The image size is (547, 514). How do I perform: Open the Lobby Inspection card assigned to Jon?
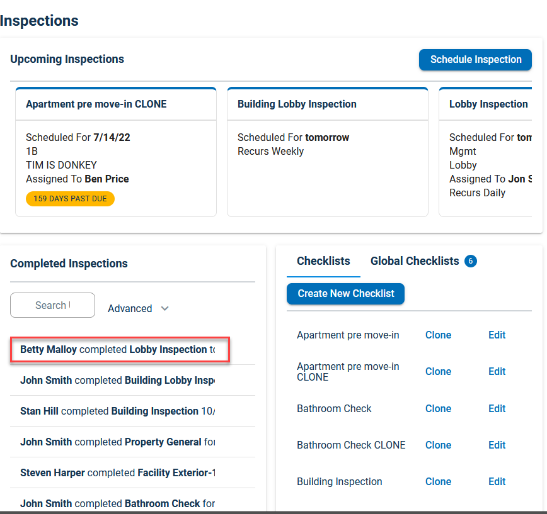pyautogui.click(x=485, y=152)
